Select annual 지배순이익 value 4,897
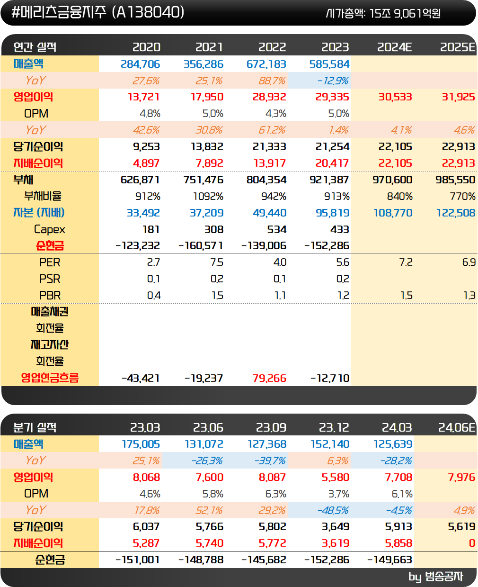This screenshot has height=587, width=478. (x=146, y=163)
